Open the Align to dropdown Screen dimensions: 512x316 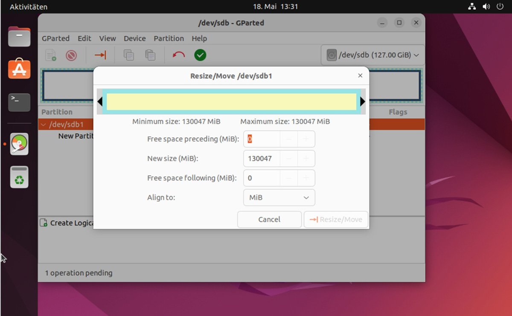pos(279,197)
